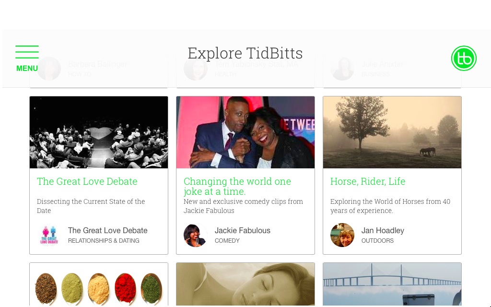Click Jackie Fabulous profile avatar
Viewport: 491px width, 307px height.
(195, 235)
